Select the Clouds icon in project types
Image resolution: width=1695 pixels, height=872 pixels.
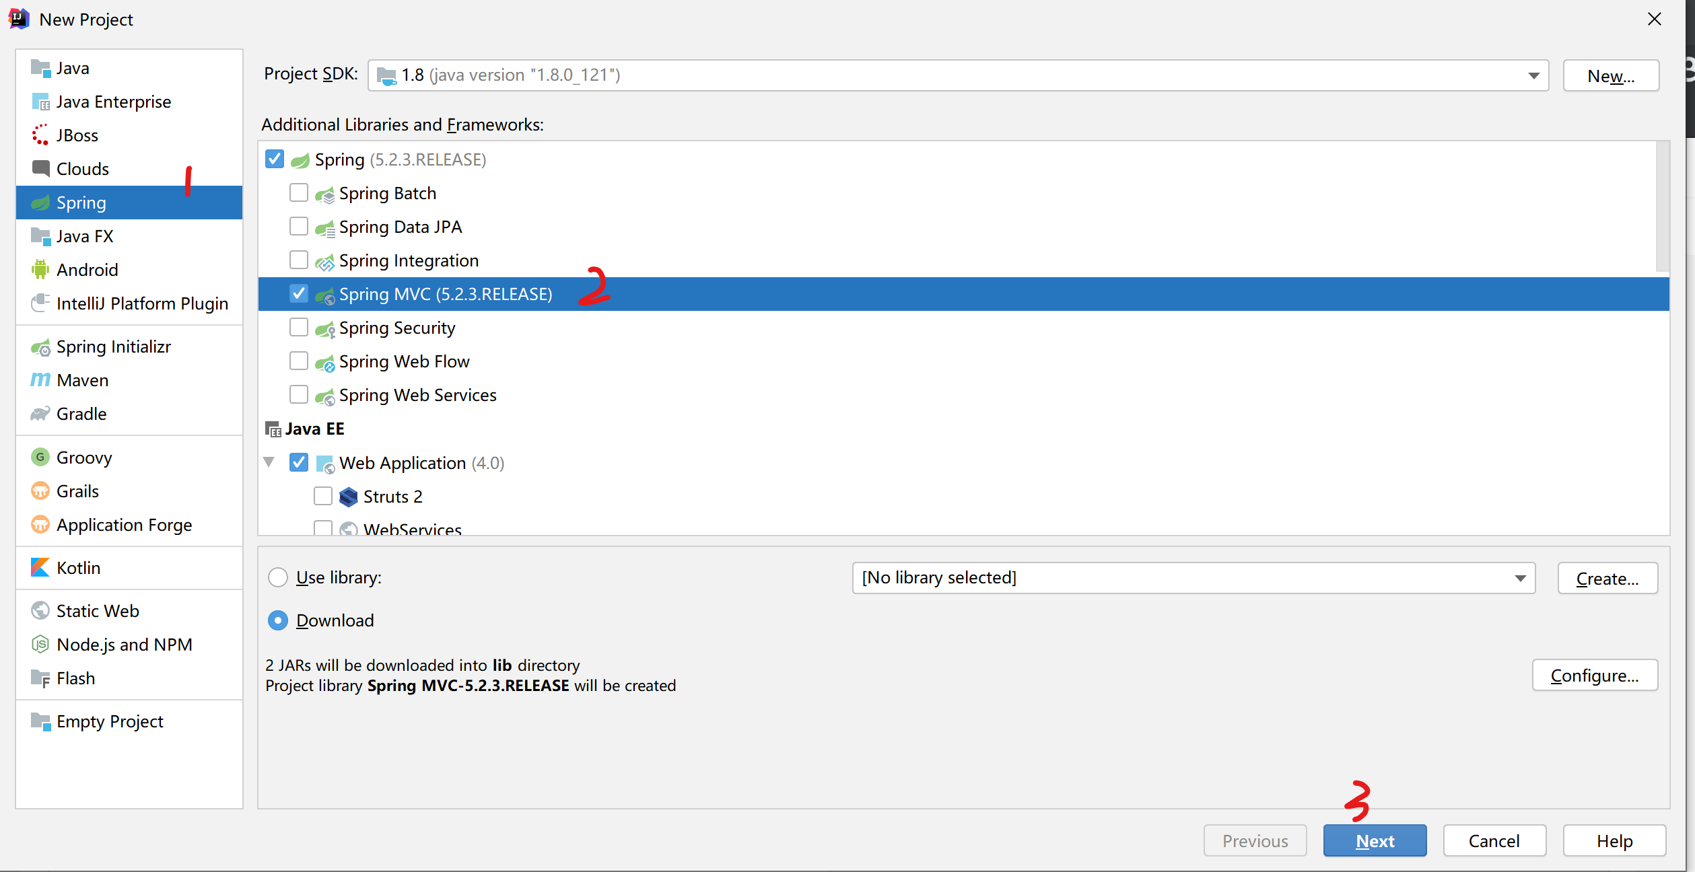[40, 168]
